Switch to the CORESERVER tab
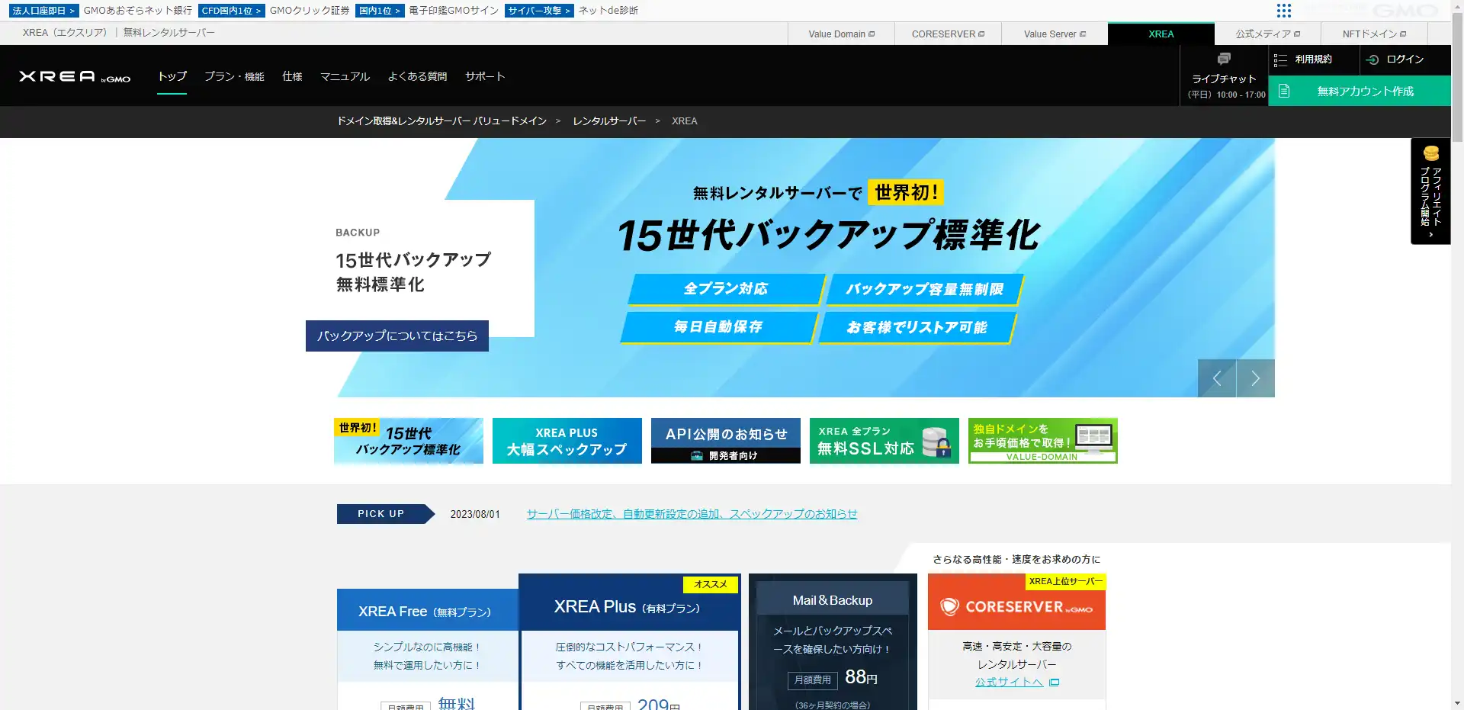Viewport: 1464px width, 710px height. pos(948,34)
